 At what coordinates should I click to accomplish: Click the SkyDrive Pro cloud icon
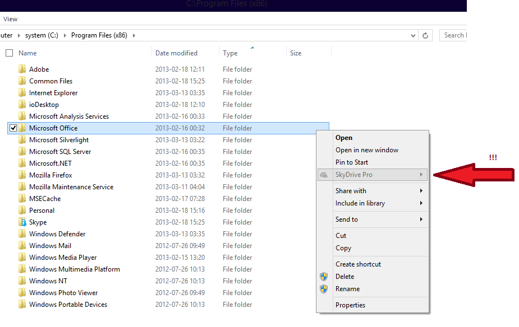pos(324,175)
